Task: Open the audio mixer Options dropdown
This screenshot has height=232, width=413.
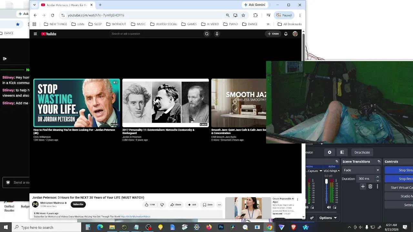Action: tap(328, 218)
